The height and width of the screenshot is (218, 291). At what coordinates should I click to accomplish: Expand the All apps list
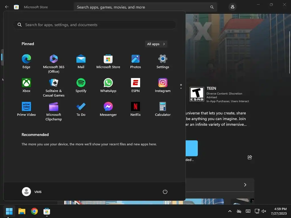pos(156,44)
